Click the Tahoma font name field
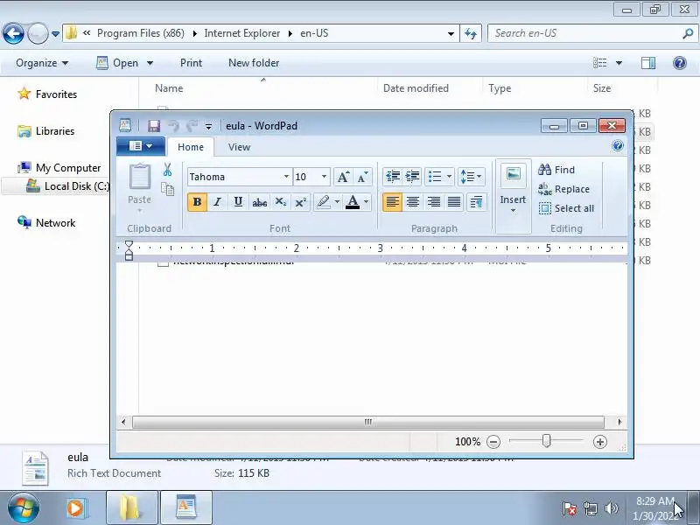The image size is (700, 525). pos(235,177)
